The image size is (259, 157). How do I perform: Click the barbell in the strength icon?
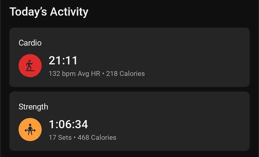click(30, 131)
